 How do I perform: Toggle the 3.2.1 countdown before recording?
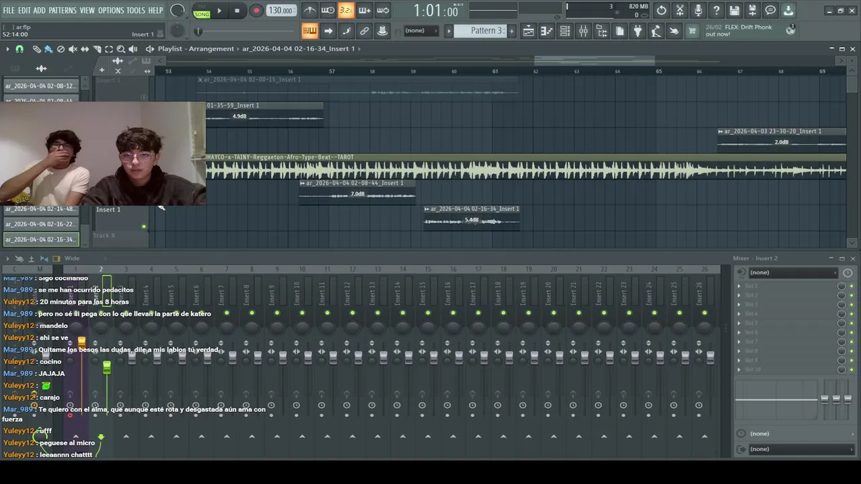(346, 10)
